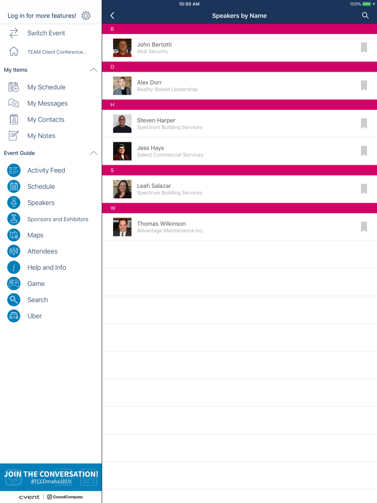Open Jess Hays' photo thumbnail
The height and width of the screenshot is (503, 377).
(122, 151)
